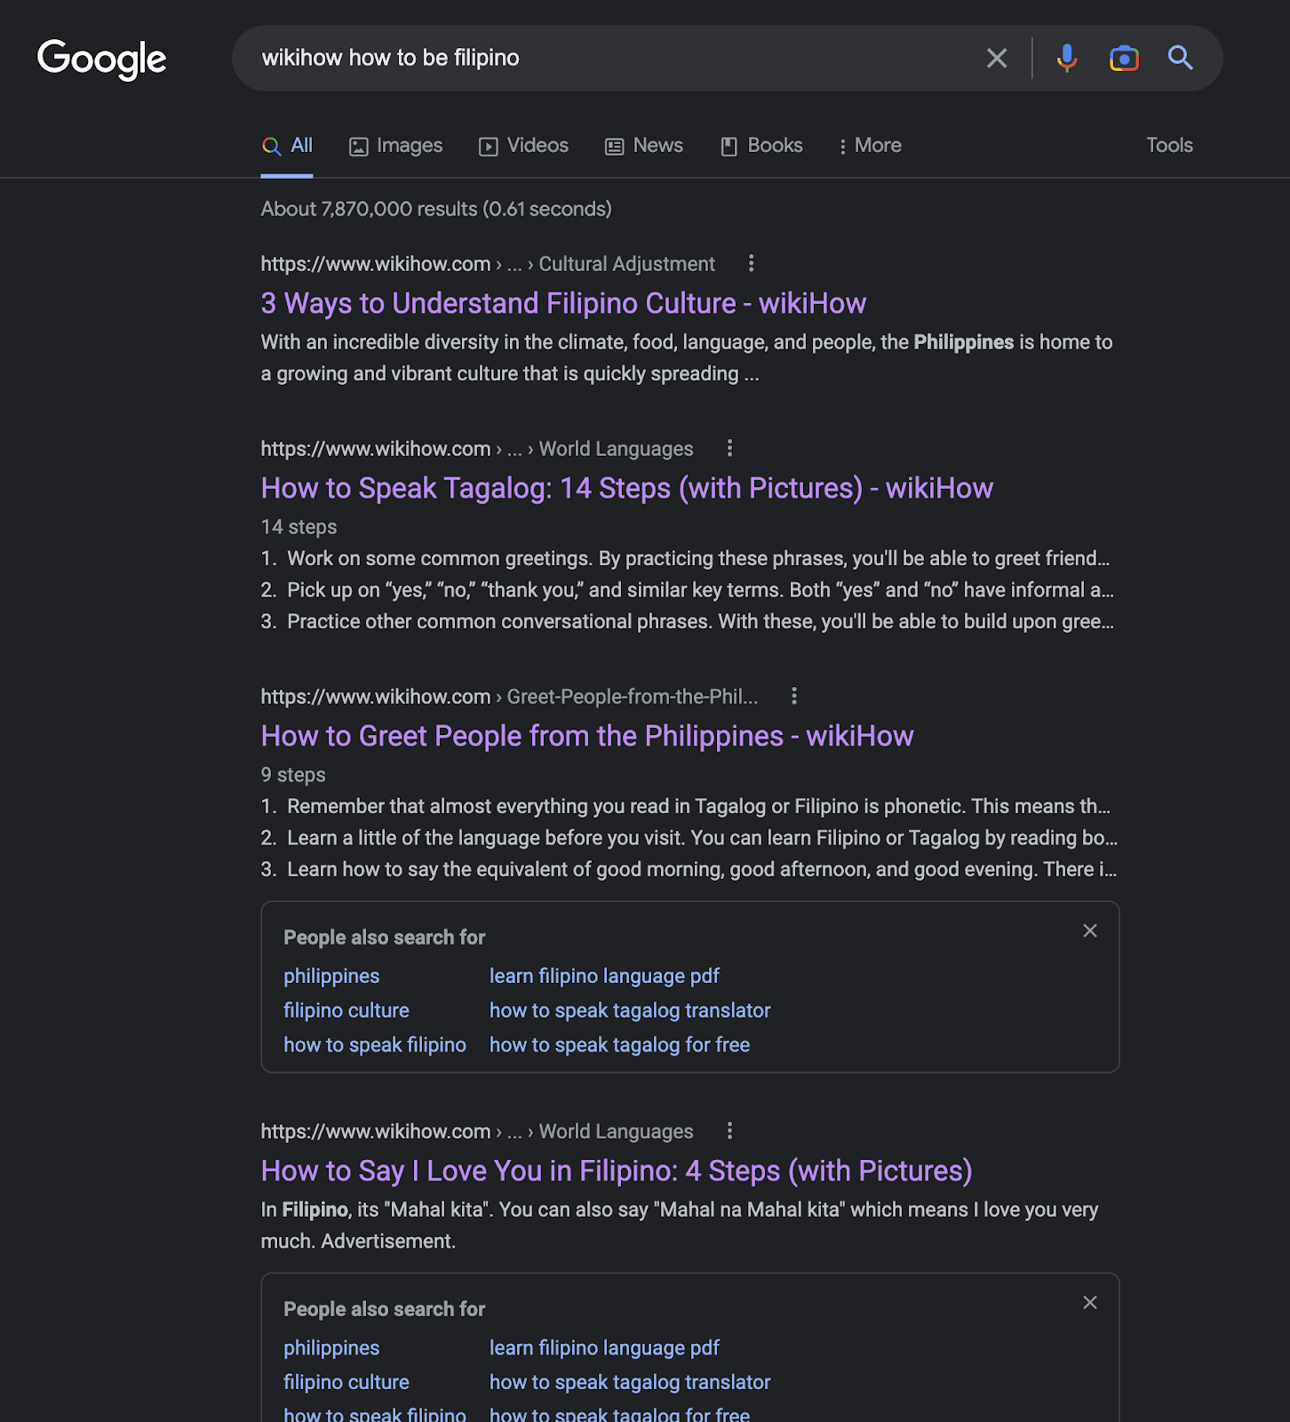
Task: Click inside the search query field
Action: coord(613,58)
